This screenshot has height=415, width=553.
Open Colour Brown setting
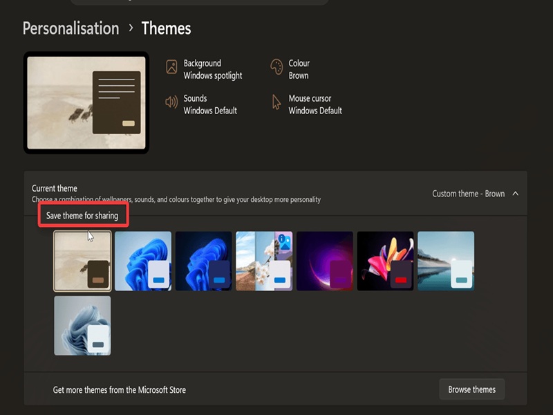(x=290, y=69)
